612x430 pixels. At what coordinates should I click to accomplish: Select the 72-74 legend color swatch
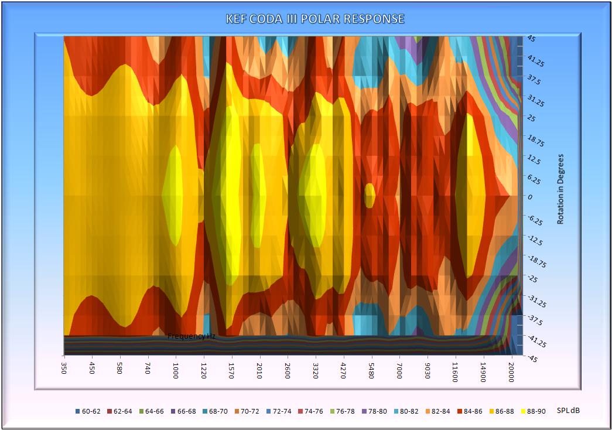pos(269,411)
